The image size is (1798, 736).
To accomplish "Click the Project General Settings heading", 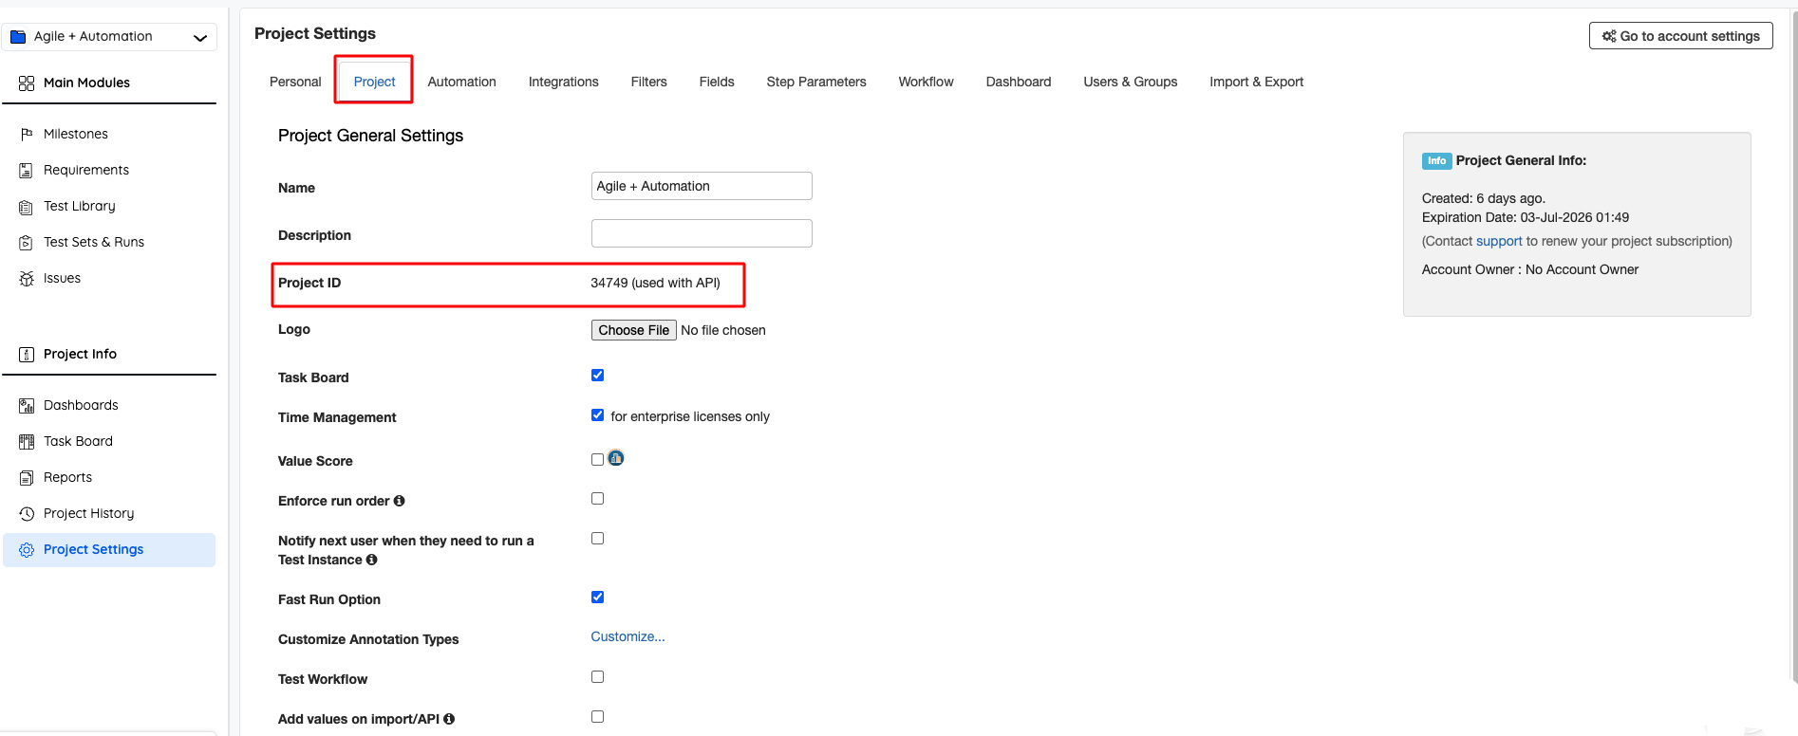I will coord(370,136).
